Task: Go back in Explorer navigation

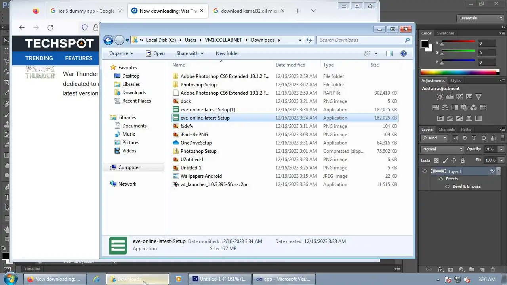Action: pyautogui.click(x=108, y=40)
